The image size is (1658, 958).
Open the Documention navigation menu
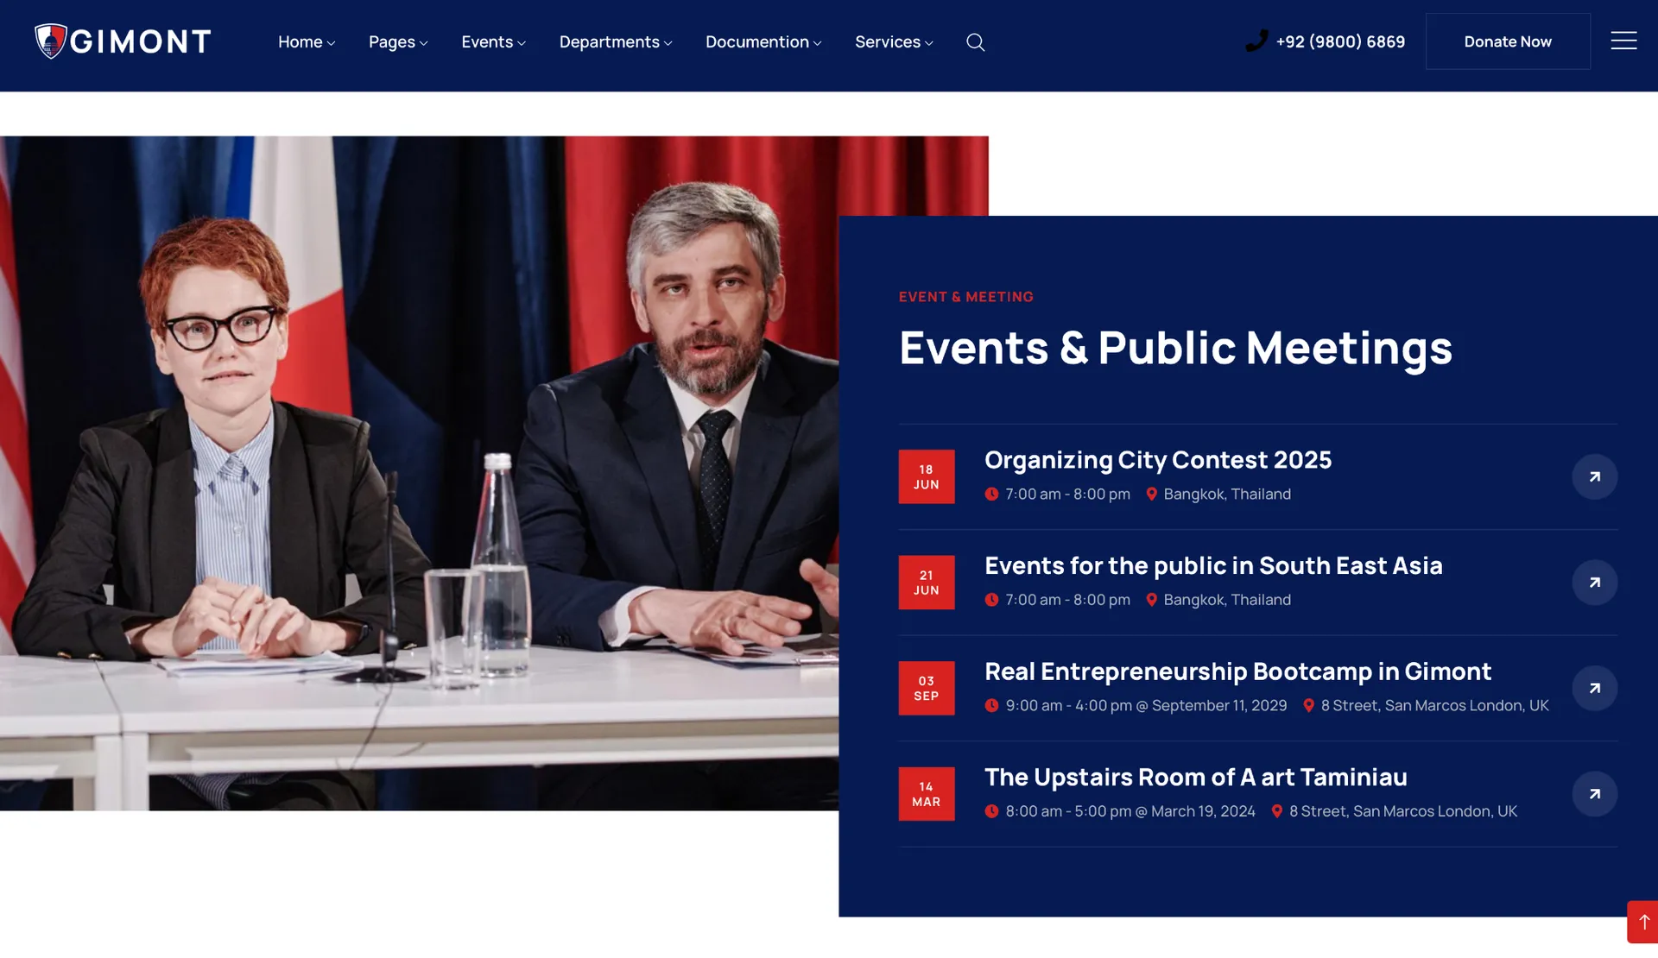pyautogui.click(x=763, y=42)
